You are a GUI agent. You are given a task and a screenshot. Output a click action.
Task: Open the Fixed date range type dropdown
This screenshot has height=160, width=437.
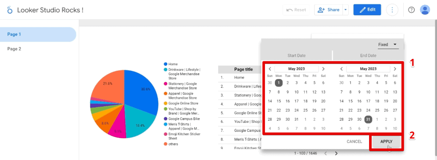pos(387,45)
